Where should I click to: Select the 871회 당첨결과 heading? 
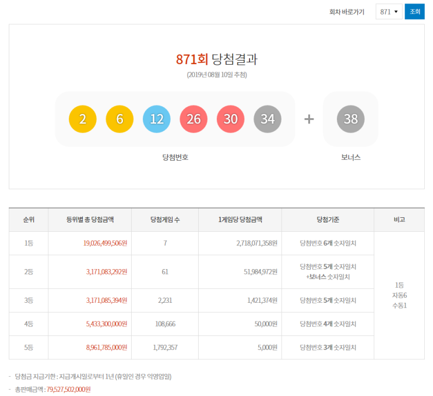coord(217,59)
